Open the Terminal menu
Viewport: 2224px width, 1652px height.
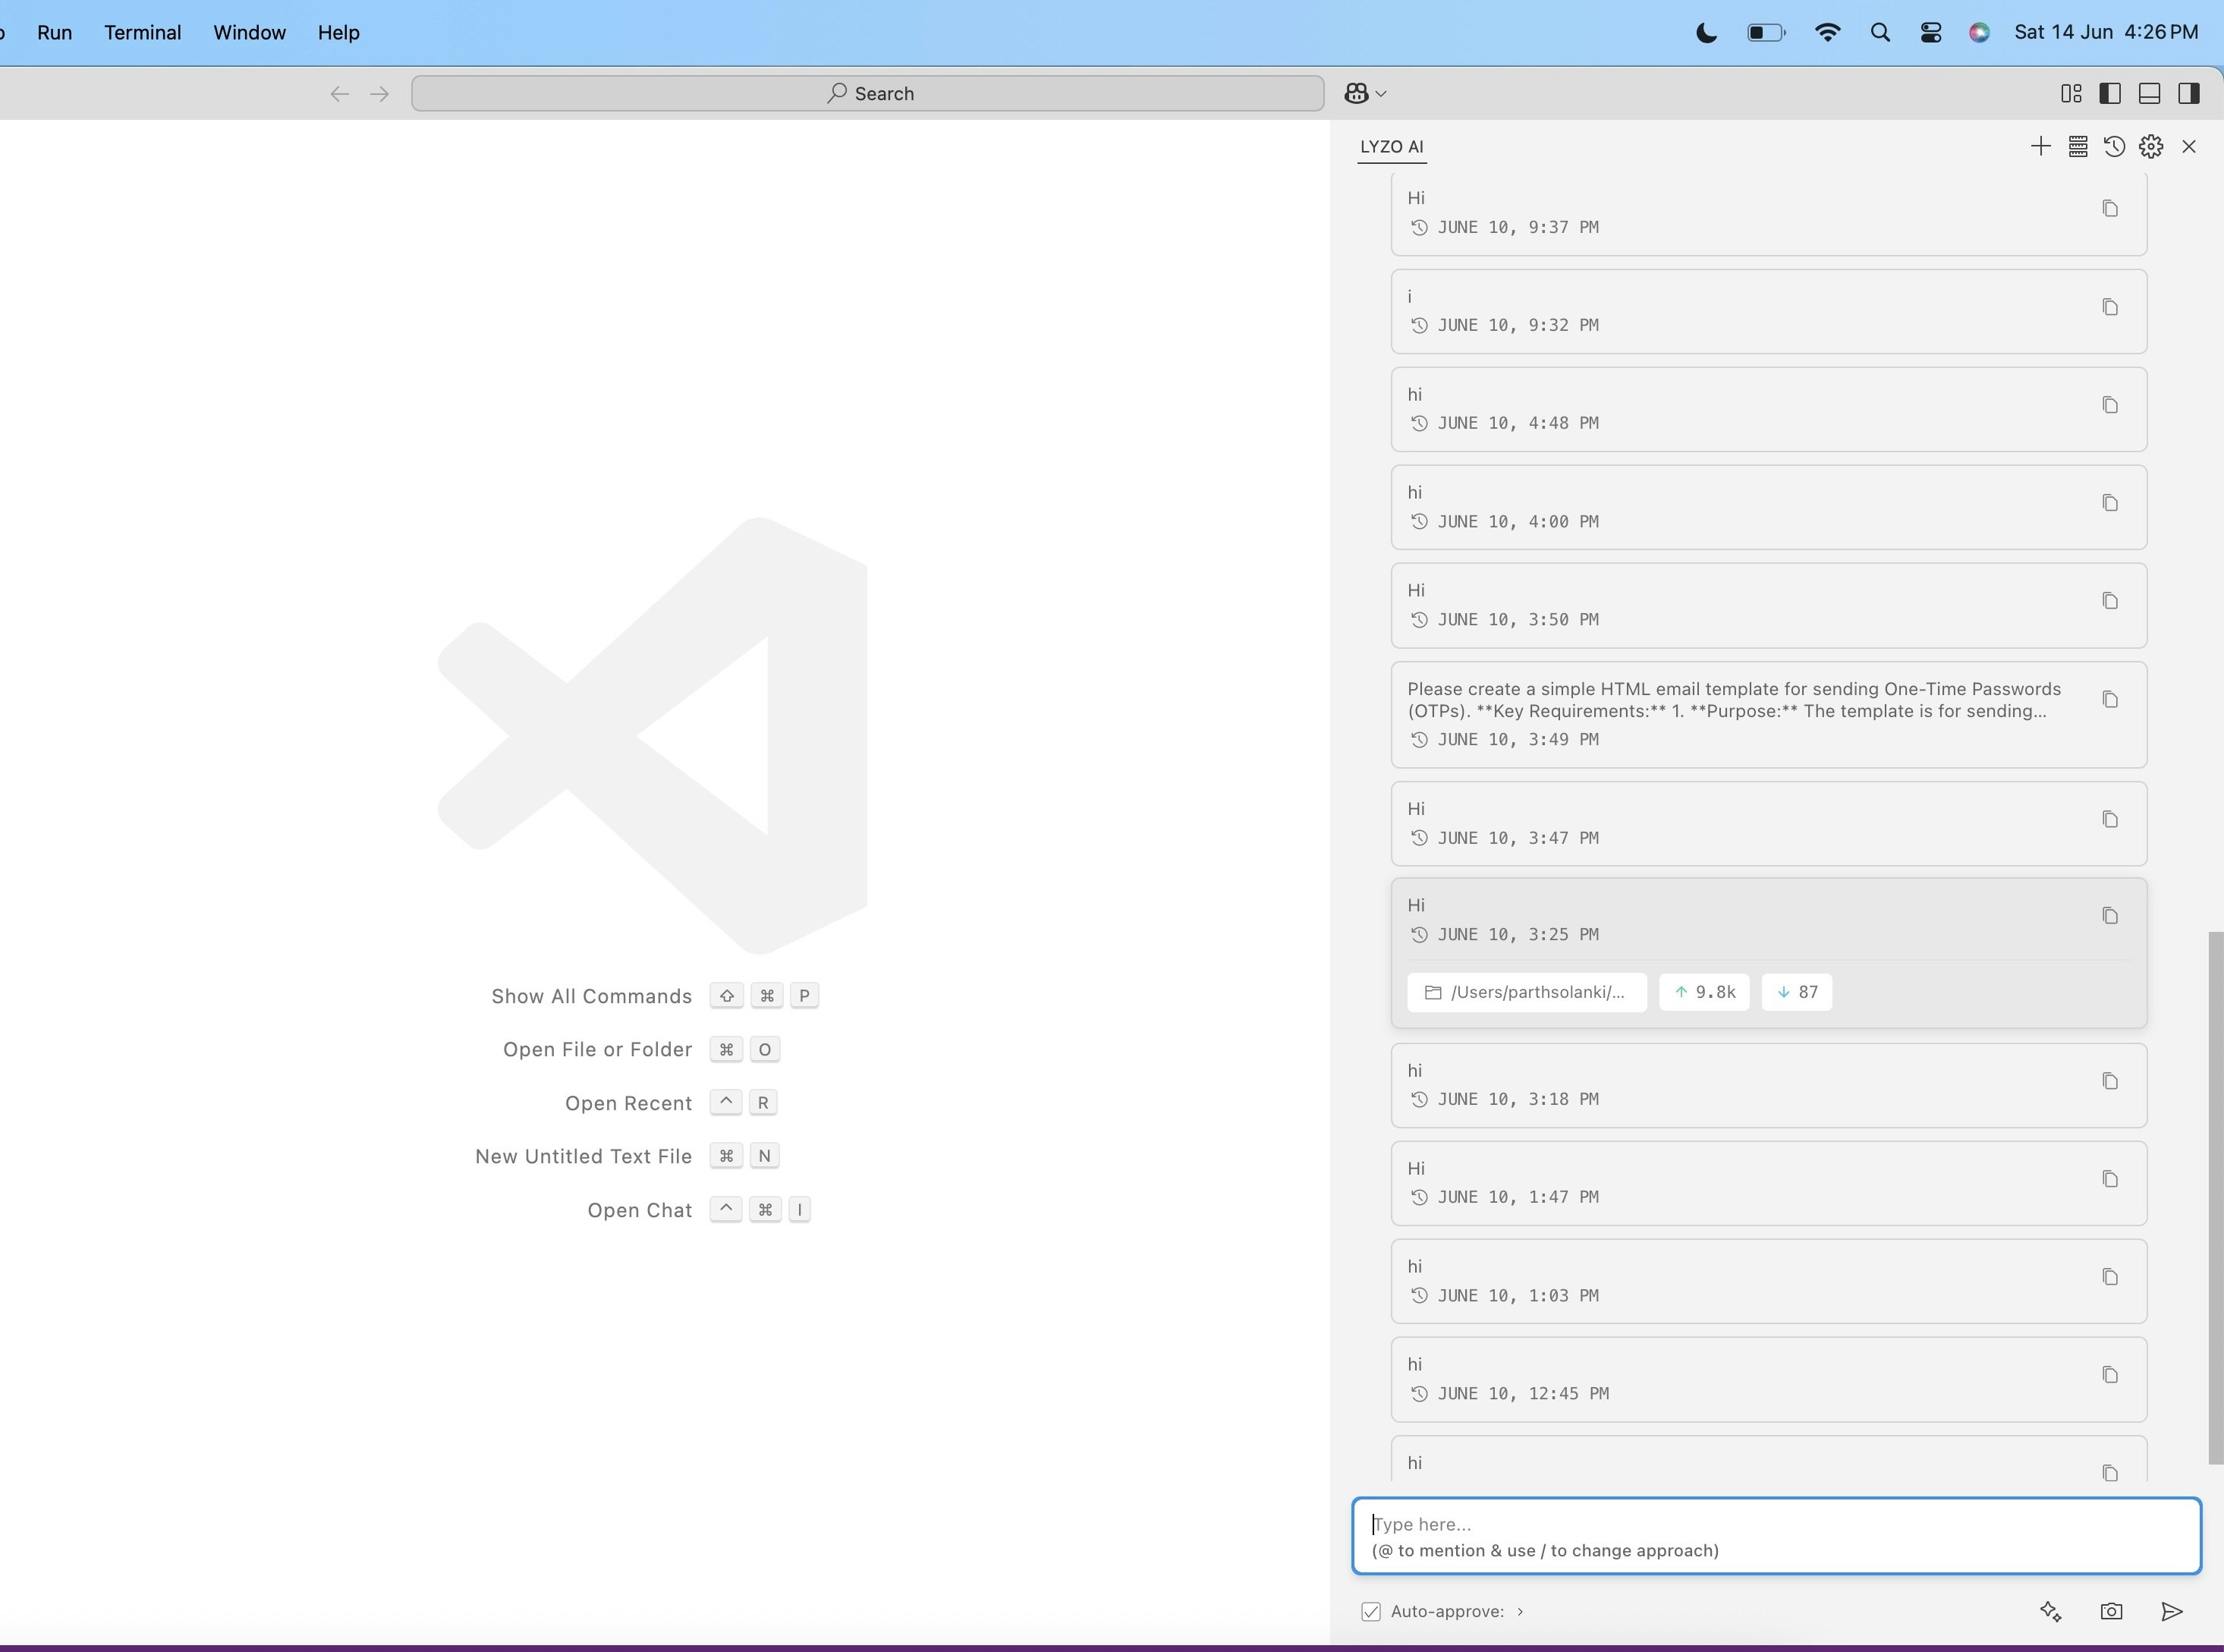point(143,32)
